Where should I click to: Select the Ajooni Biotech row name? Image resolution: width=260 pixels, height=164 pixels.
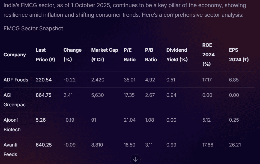click(12, 125)
